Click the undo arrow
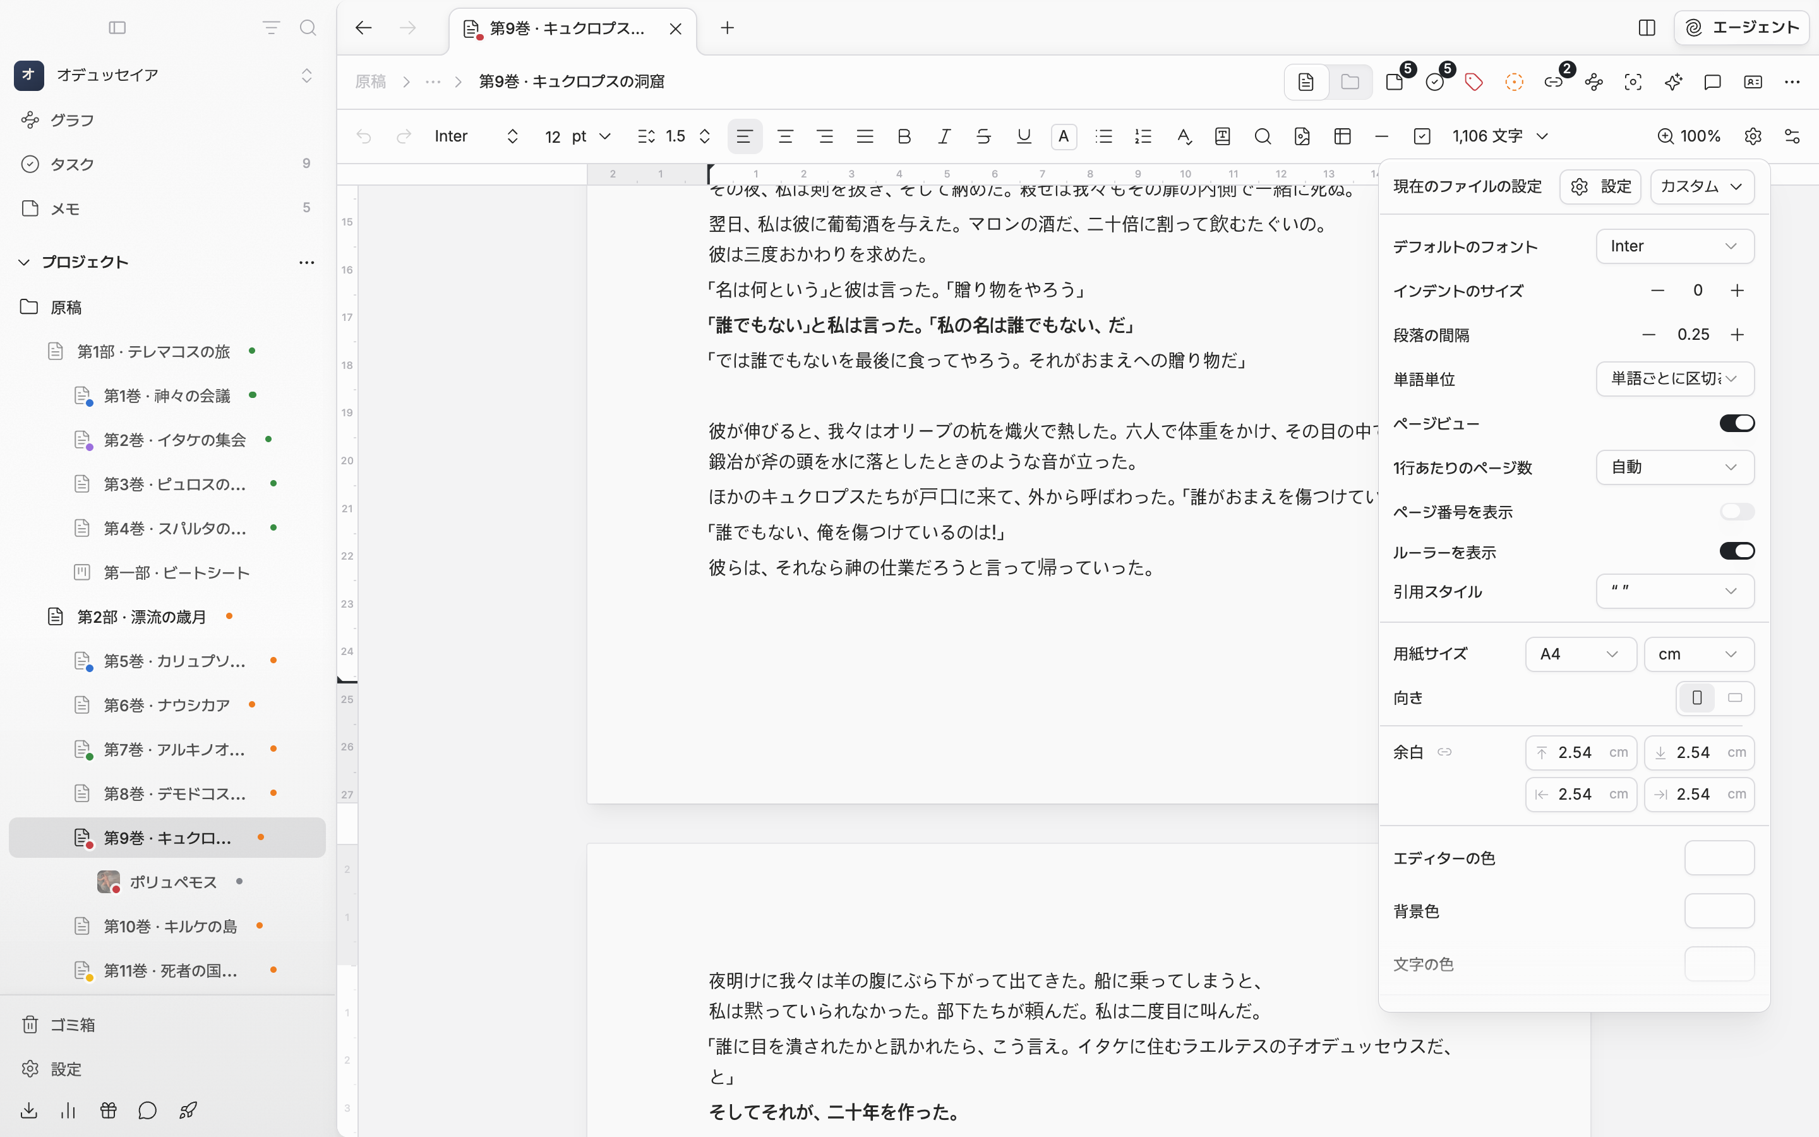The image size is (1819, 1137). click(364, 136)
